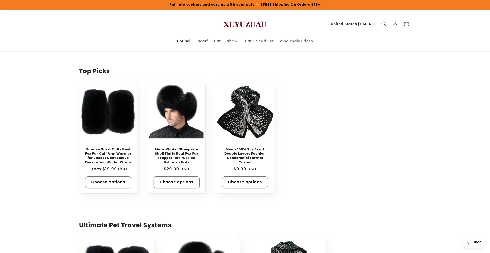Open the Hat menu item

click(217, 41)
